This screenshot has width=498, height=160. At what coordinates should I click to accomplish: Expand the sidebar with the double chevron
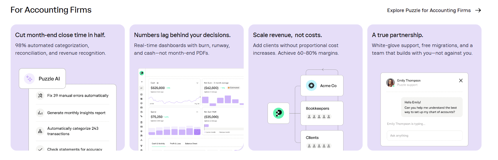(142, 82)
